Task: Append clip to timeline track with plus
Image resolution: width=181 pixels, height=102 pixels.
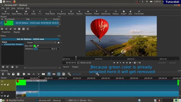Action: (x=24, y=74)
